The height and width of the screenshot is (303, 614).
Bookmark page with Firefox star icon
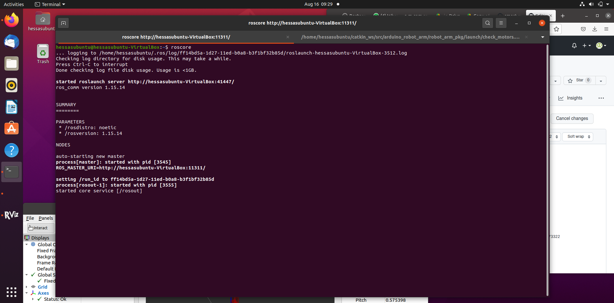(x=556, y=29)
